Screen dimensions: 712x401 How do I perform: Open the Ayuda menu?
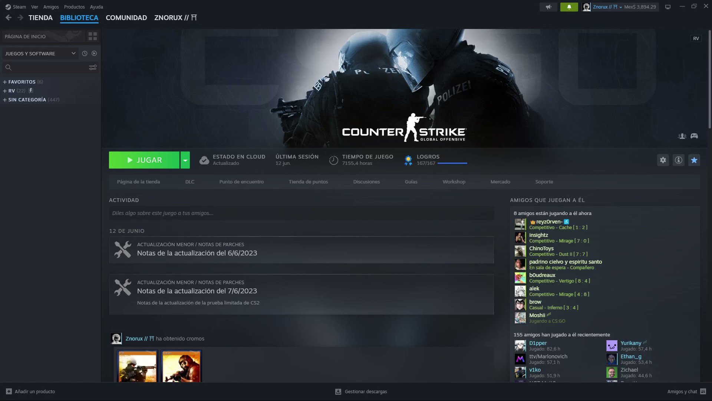pyautogui.click(x=96, y=7)
